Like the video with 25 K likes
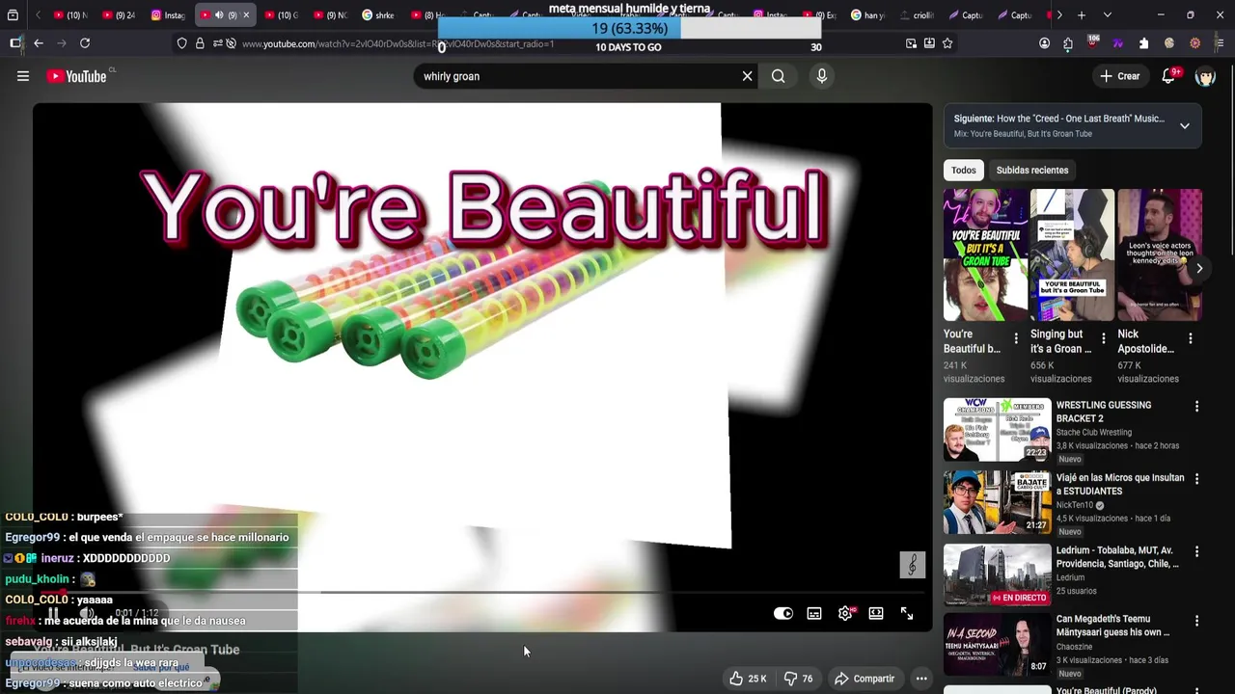The width and height of the screenshot is (1235, 694). (748, 679)
